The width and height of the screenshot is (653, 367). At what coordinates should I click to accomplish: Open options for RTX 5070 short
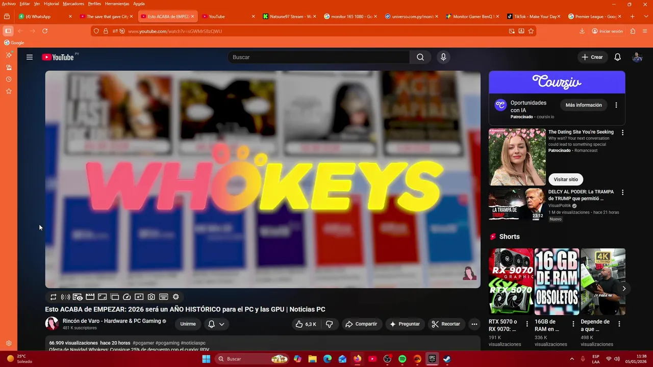click(527, 324)
